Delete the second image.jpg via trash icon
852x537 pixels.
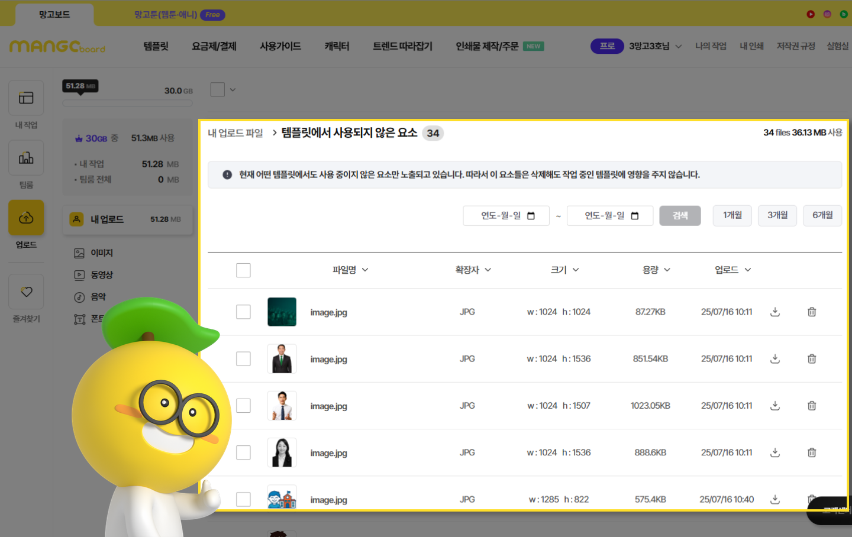[812, 359]
